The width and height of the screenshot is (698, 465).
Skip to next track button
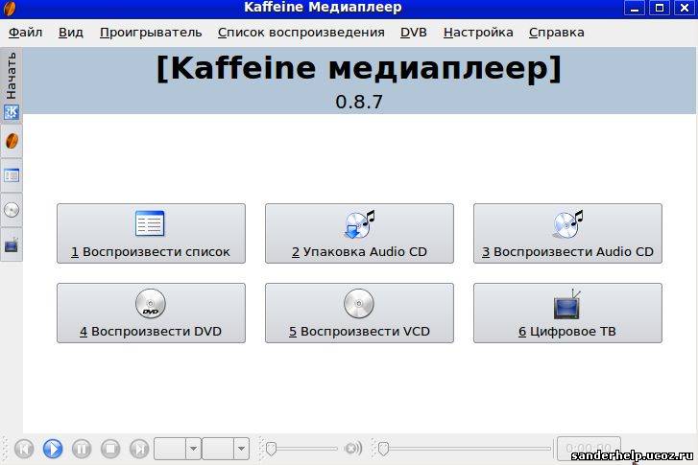tap(139, 448)
